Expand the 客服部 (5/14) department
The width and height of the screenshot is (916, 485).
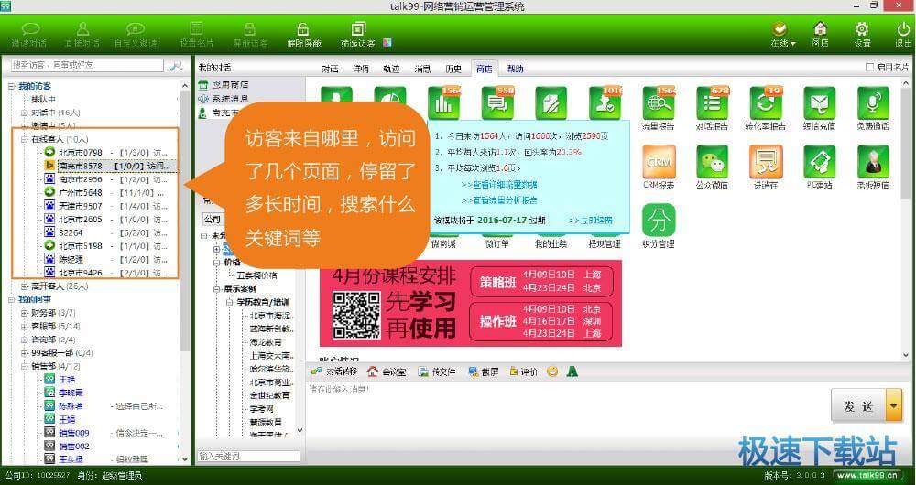25,327
